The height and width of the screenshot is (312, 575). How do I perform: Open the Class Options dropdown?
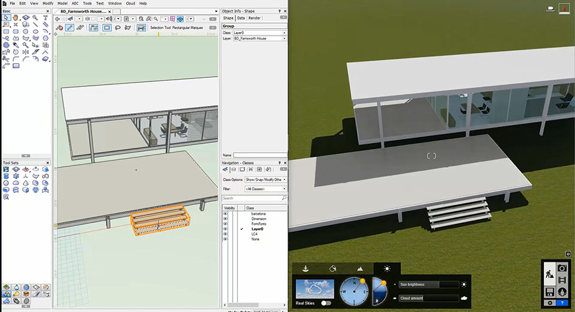[265, 180]
